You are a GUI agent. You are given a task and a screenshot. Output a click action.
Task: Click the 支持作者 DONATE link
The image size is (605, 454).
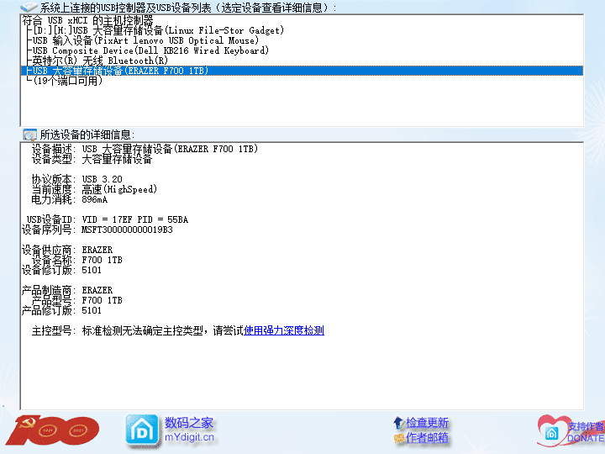click(x=586, y=432)
